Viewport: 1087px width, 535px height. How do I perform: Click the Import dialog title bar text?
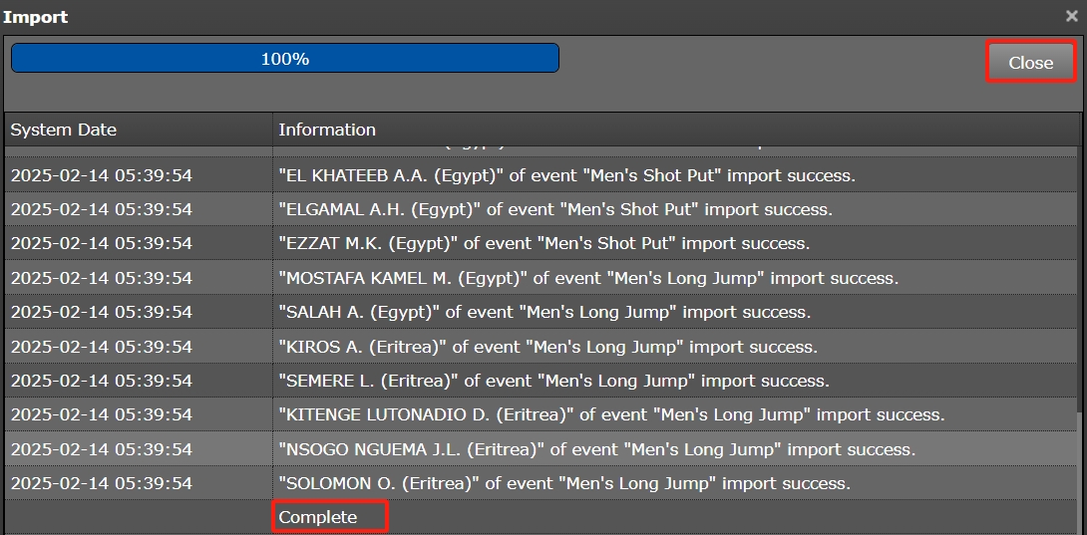(x=35, y=17)
